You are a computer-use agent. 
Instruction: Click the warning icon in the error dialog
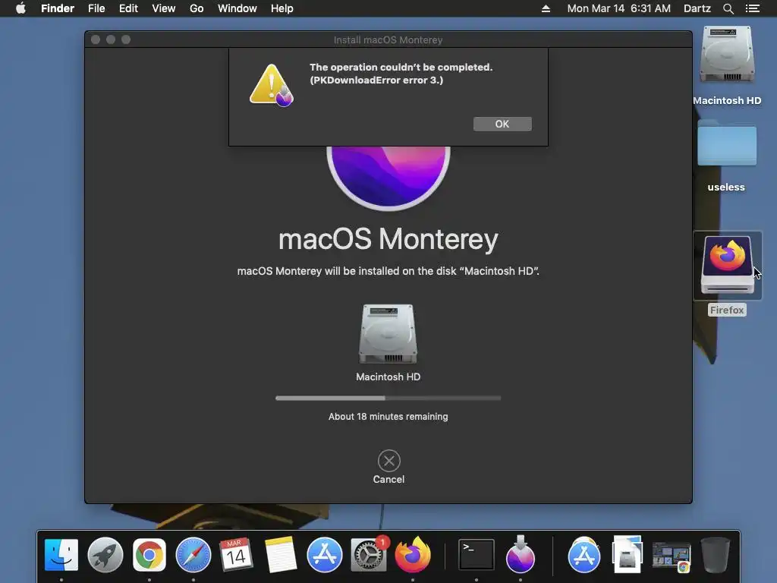click(x=271, y=85)
